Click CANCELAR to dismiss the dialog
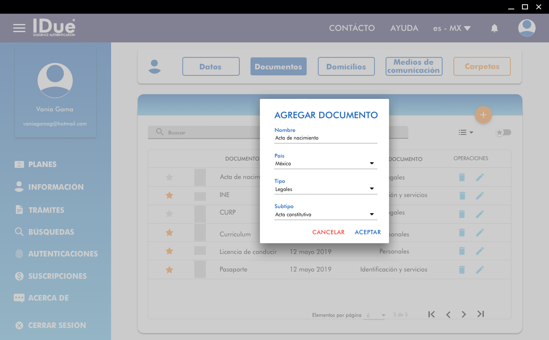 tap(328, 232)
